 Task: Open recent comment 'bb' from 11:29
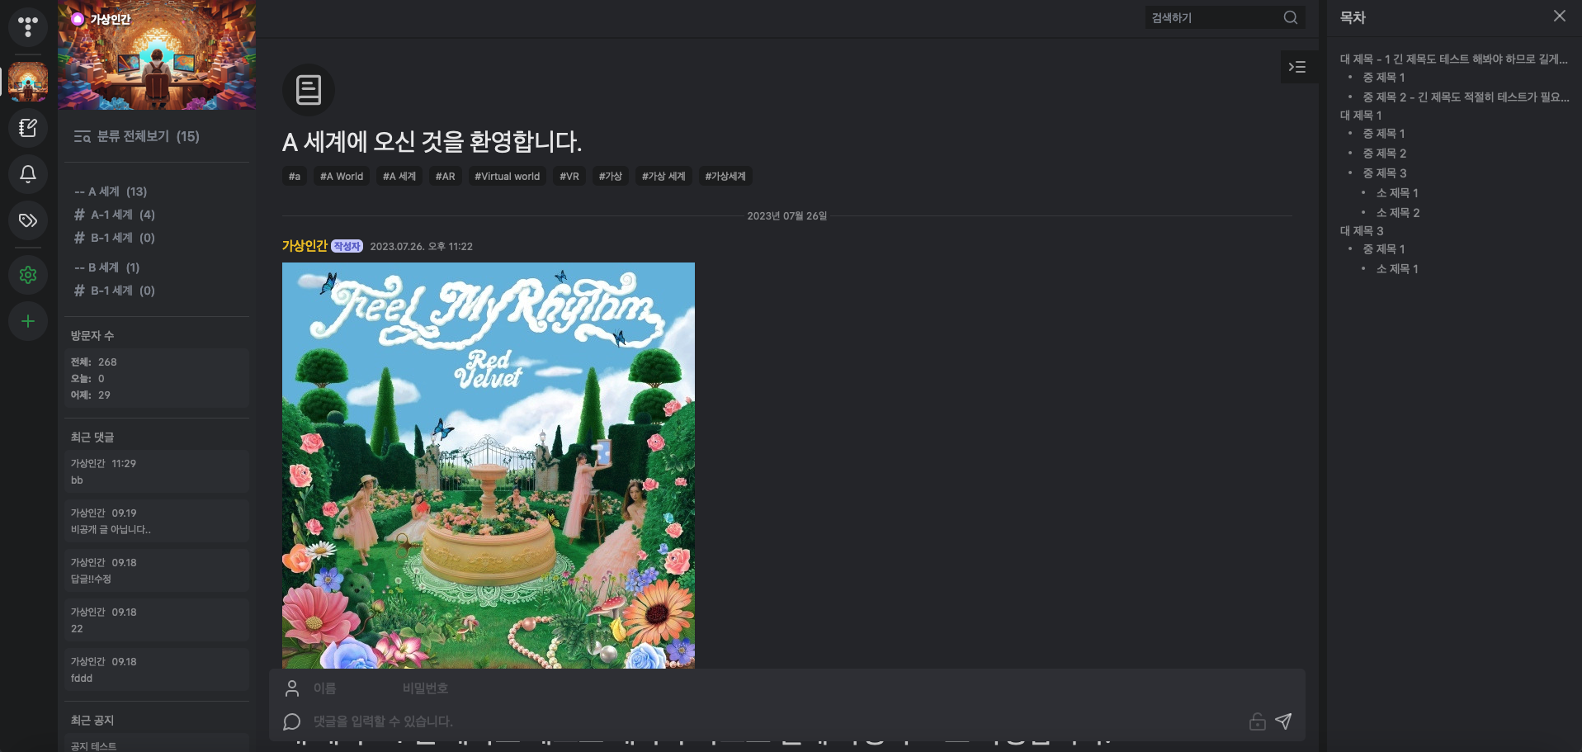pos(157,471)
